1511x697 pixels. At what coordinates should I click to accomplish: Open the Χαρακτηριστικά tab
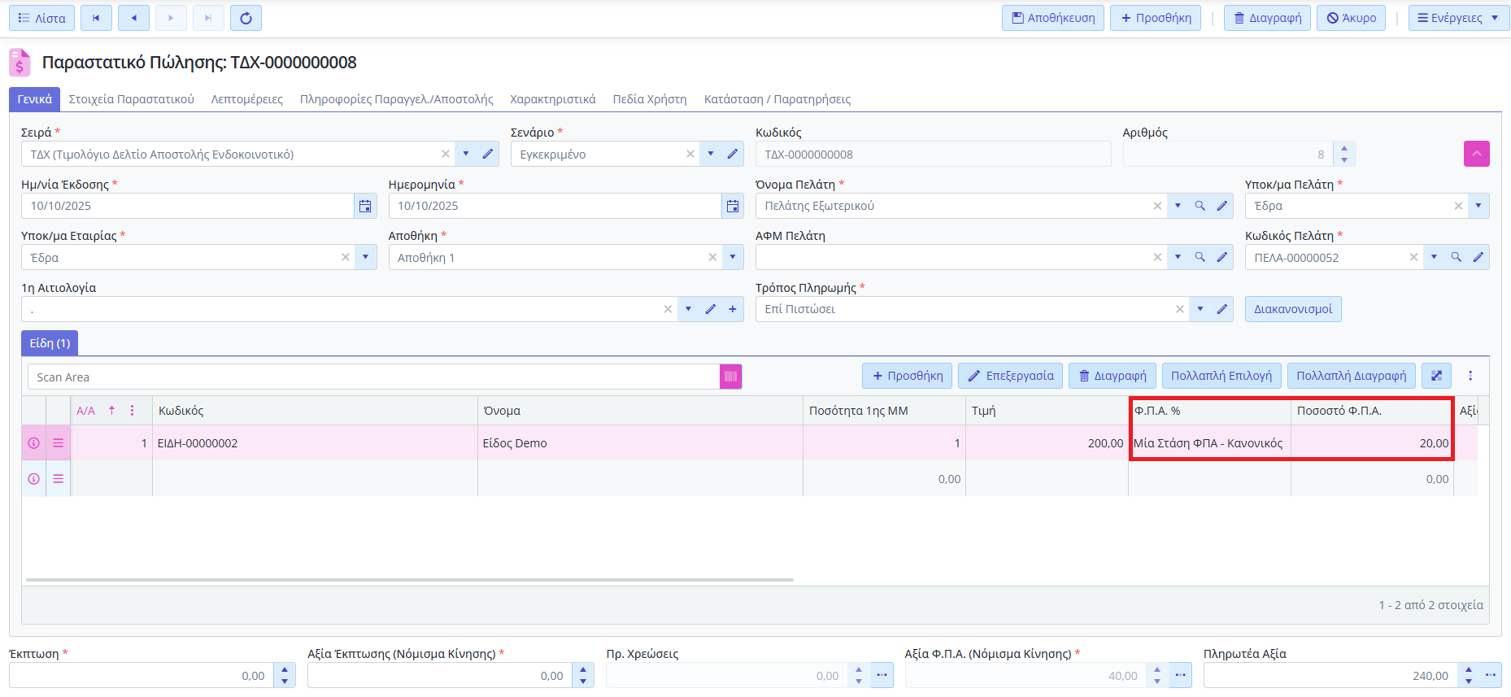[552, 99]
